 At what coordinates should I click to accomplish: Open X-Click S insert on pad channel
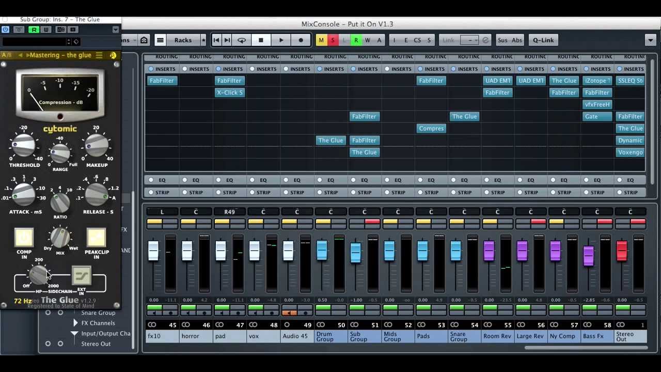(229, 92)
